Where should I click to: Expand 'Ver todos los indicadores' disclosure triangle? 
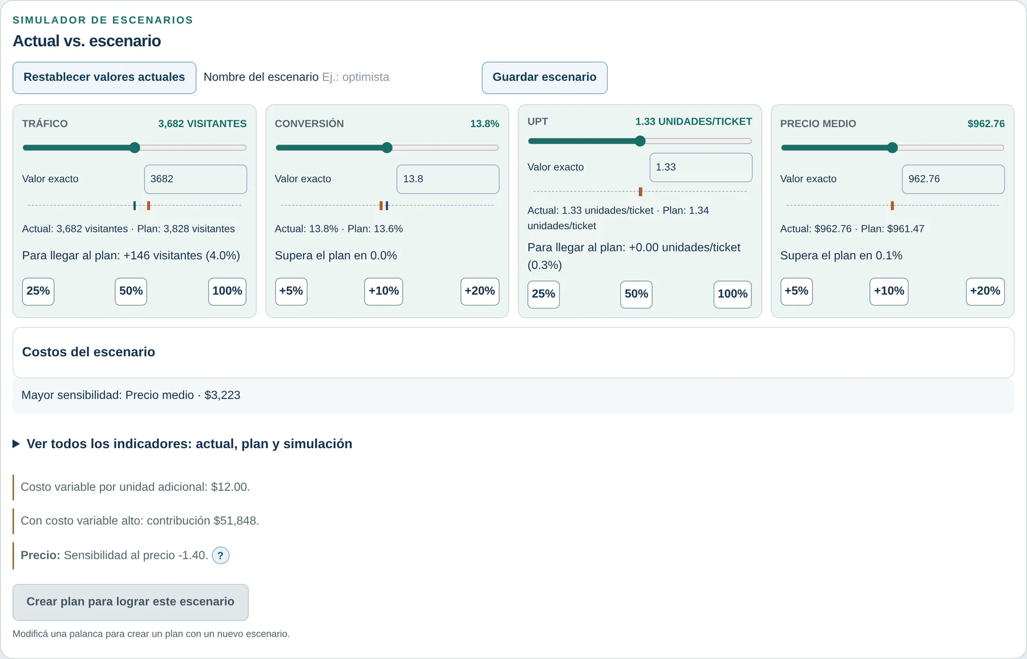point(16,444)
